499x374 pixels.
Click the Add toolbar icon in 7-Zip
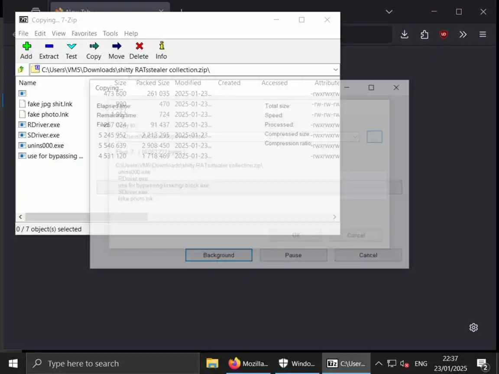(26, 51)
